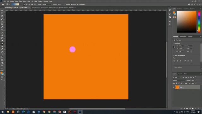202x114 pixels.
Task: Click the Home button in options bar
Action: click(x=3, y=4)
